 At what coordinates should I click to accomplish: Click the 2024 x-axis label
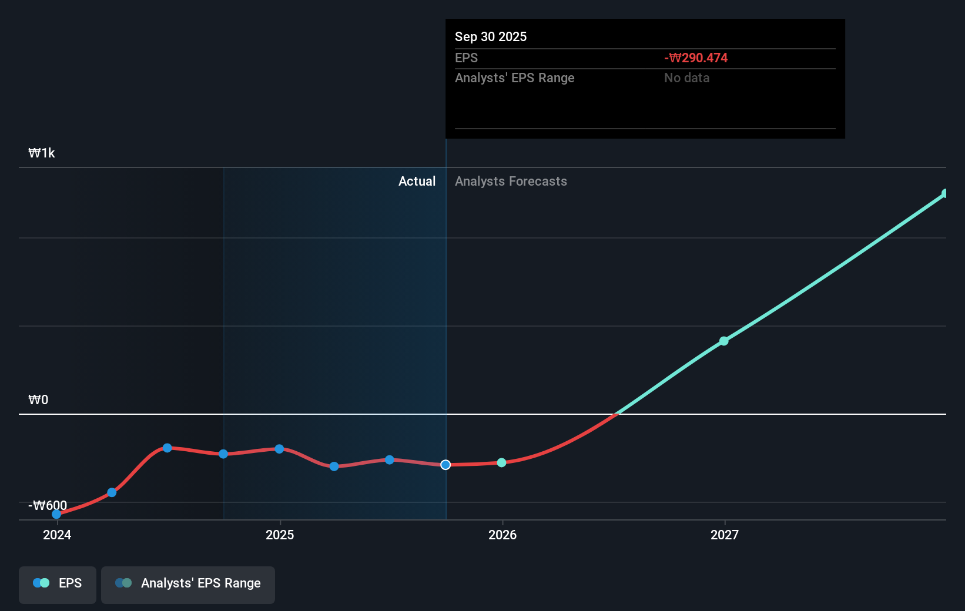pyautogui.click(x=57, y=535)
